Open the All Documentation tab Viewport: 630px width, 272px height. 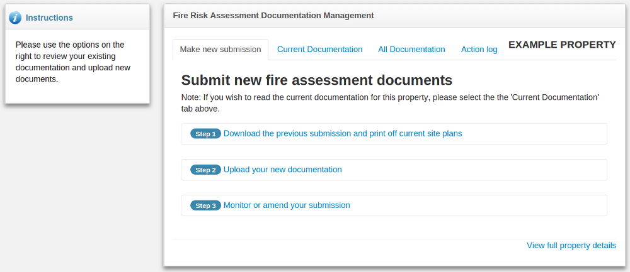(411, 49)
